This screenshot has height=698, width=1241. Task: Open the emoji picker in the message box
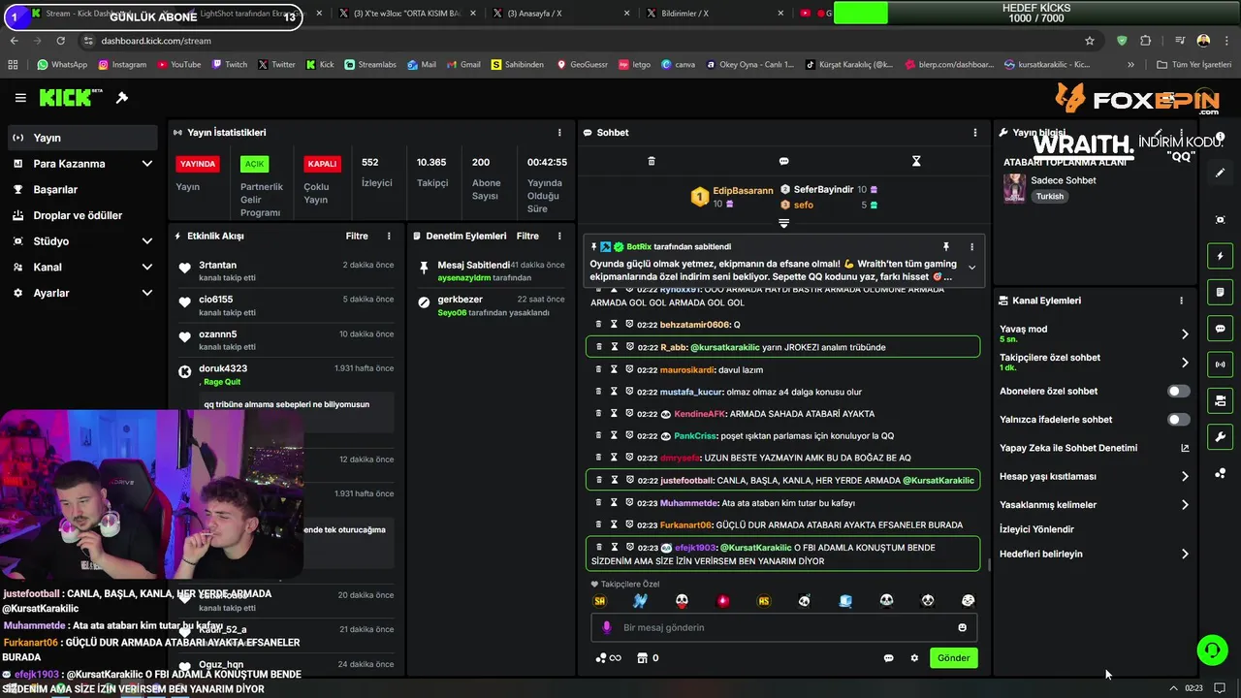click(x=962, y=627)
